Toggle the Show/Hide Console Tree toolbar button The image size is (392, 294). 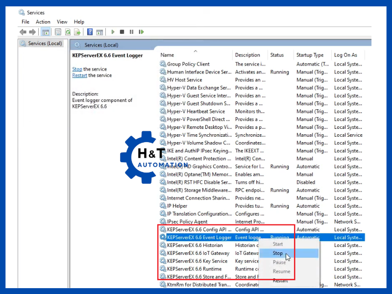point(46,32)
